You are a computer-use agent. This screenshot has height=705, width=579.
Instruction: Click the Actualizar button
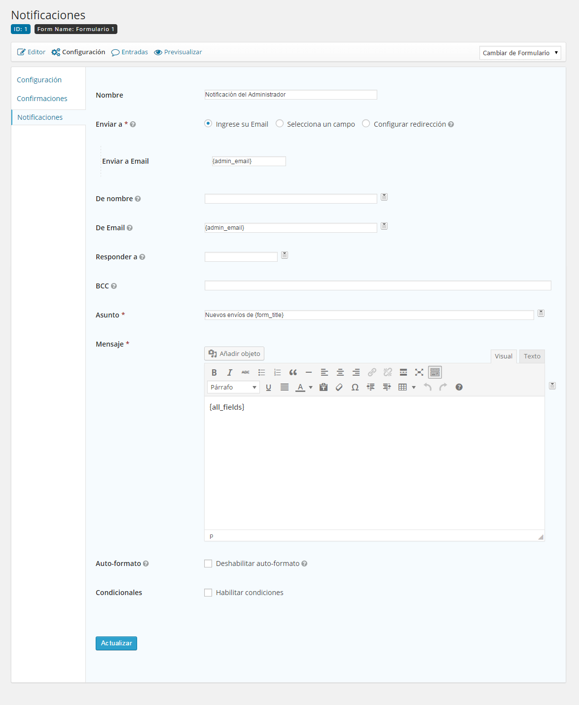point(116,643)
